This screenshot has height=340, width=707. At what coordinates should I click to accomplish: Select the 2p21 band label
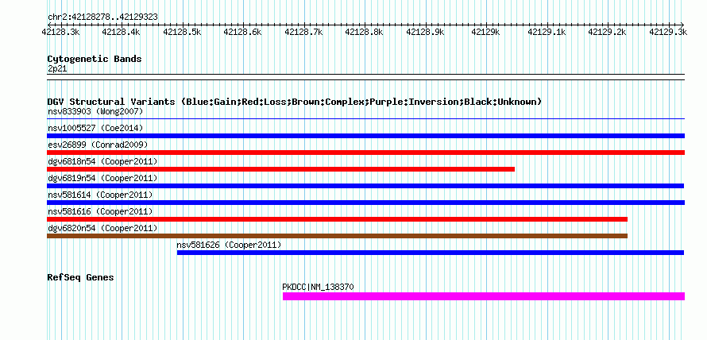[57, 68]
